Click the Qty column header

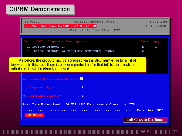[x=157, y=41]
